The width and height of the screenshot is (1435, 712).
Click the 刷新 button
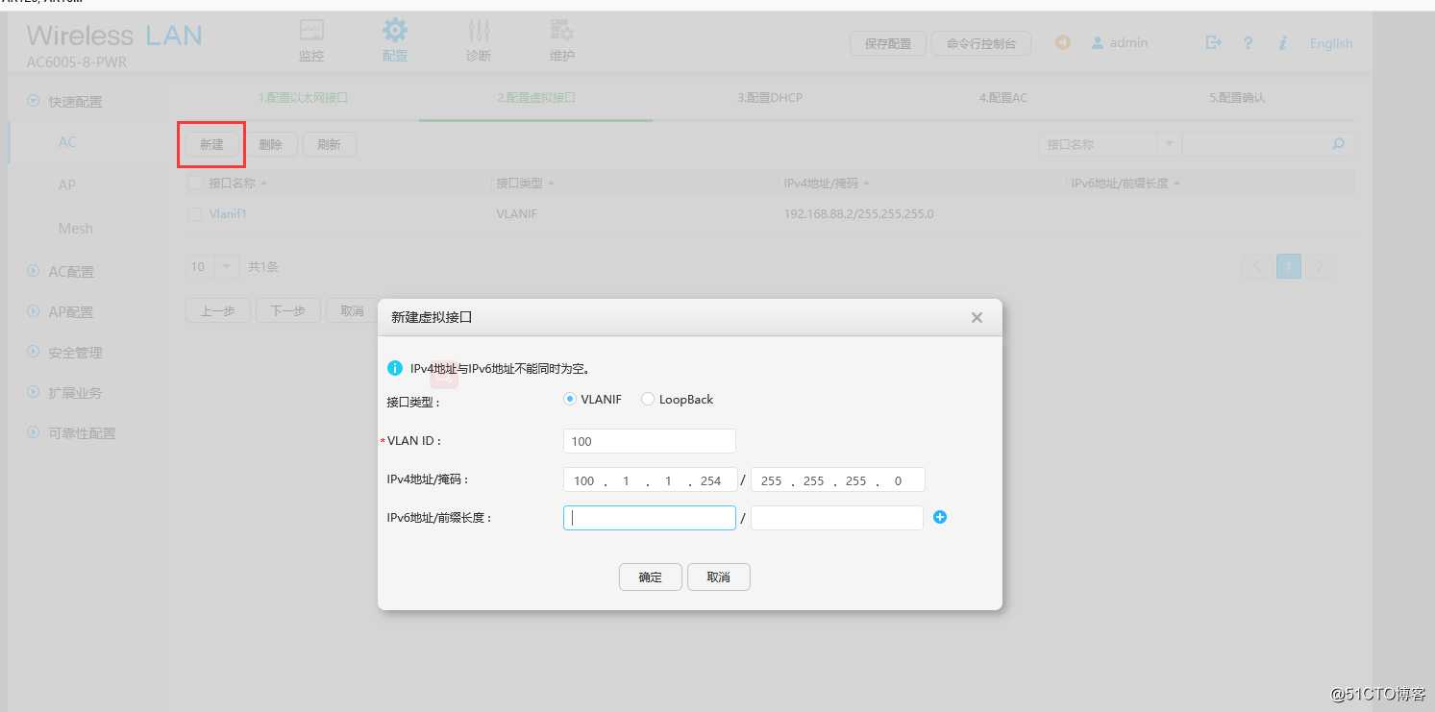pyautogui.click(x=330, y=145)
